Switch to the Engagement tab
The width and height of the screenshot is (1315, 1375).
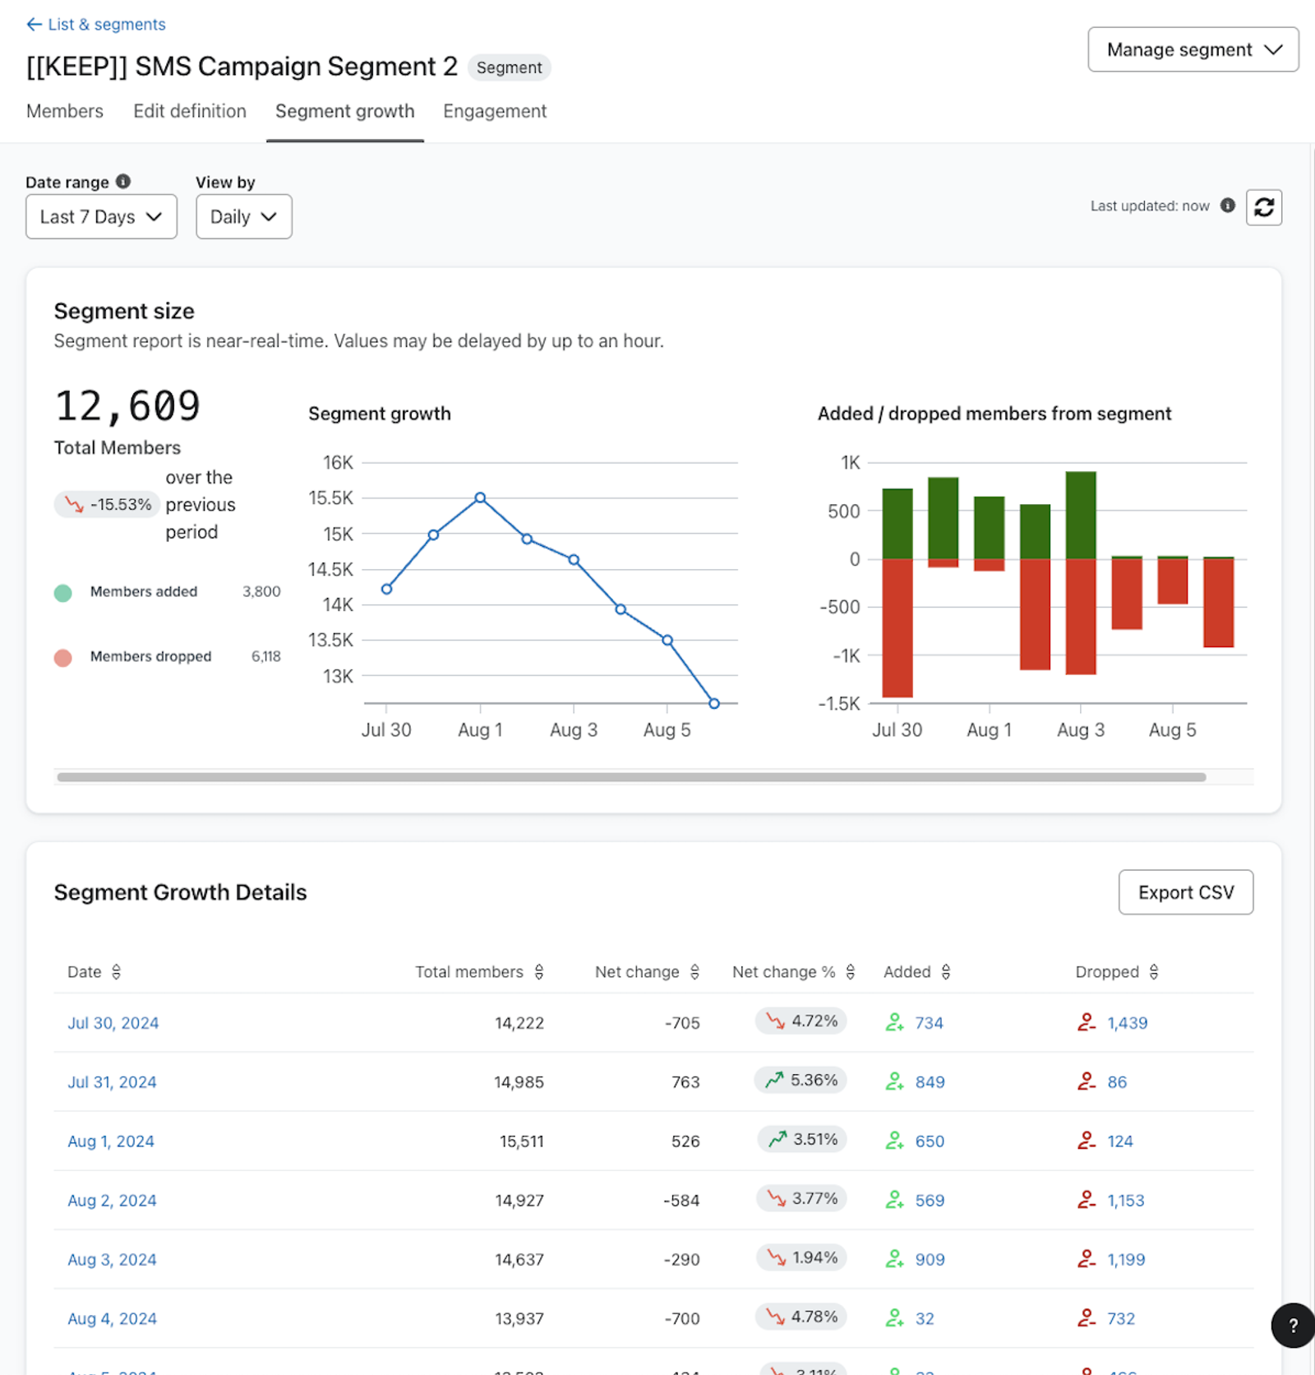click(495, 111)
